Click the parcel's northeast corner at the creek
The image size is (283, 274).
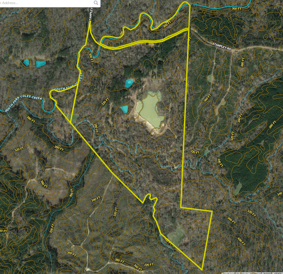tap(190, 5)
